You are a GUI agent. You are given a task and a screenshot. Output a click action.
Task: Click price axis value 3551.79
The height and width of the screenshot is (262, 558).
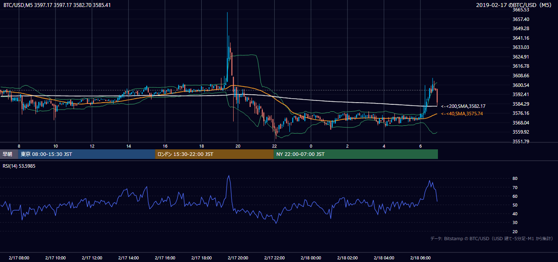521,141
